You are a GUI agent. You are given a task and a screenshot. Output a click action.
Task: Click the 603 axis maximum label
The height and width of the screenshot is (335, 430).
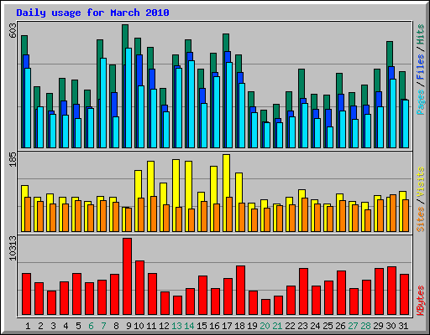click(13, 30)
